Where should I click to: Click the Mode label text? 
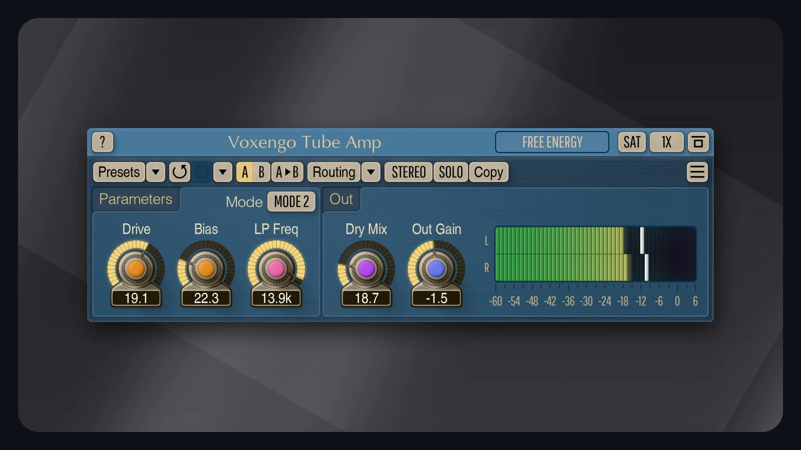244,202
